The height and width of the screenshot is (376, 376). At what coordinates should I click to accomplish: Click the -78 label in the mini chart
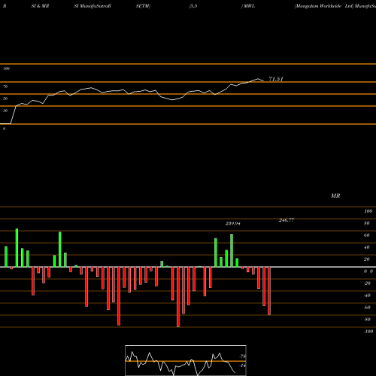(x=243, y=356)
